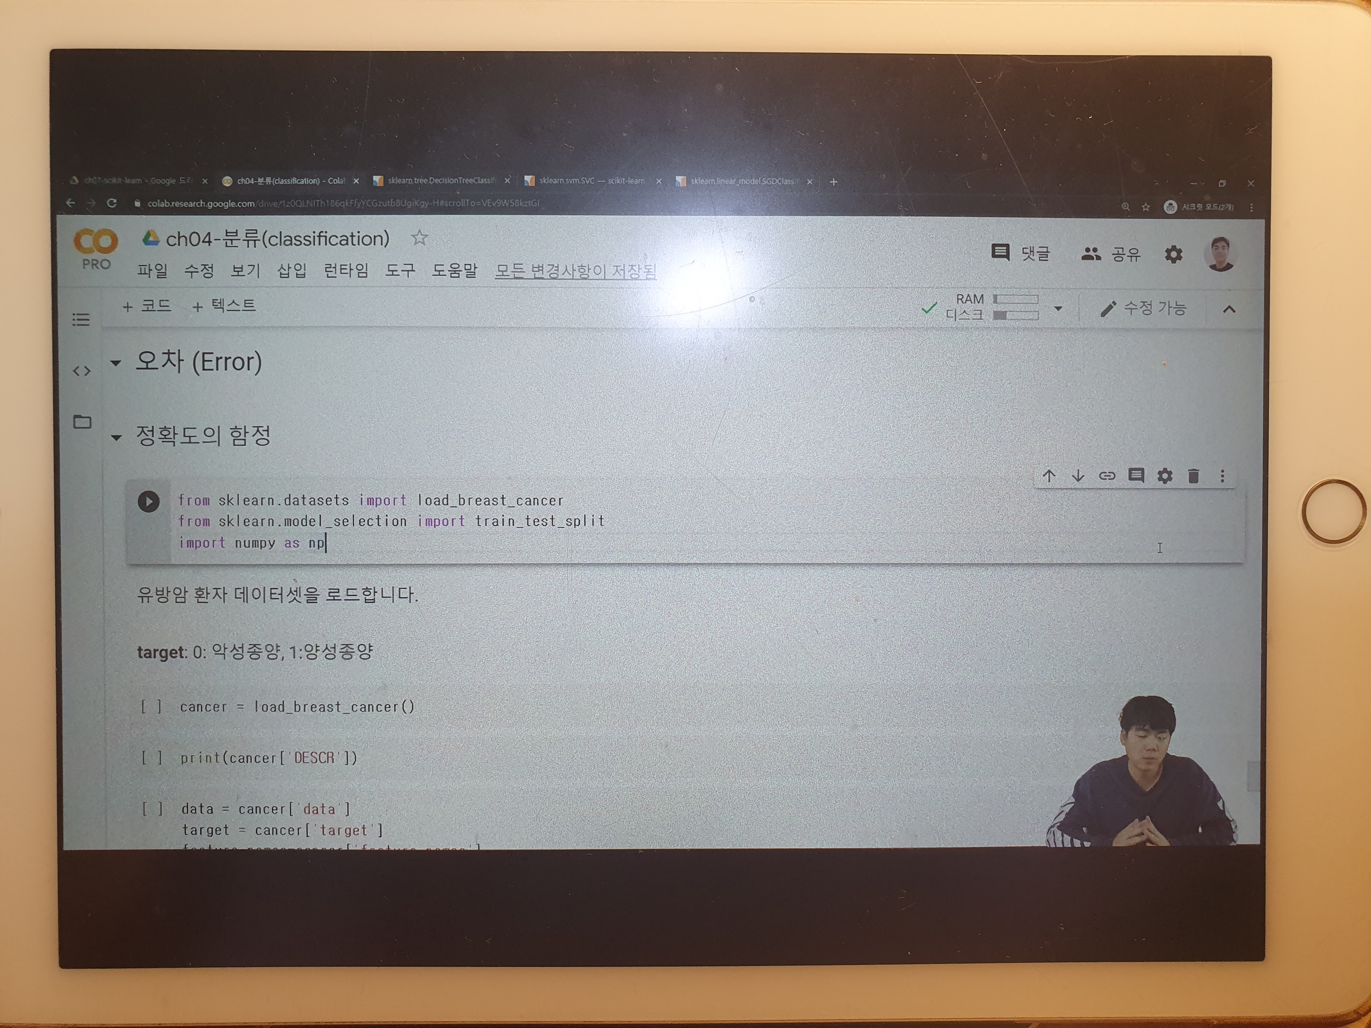Viewport: 1371px width, 1028px height.
Task: Open RAM and disk resource dropdown
Action: (1058, 308)
